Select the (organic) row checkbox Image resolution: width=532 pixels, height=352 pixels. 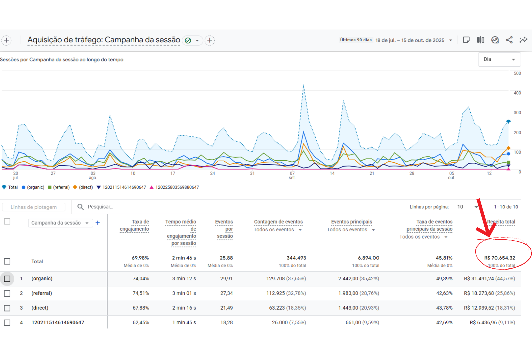tap(7, 279)
